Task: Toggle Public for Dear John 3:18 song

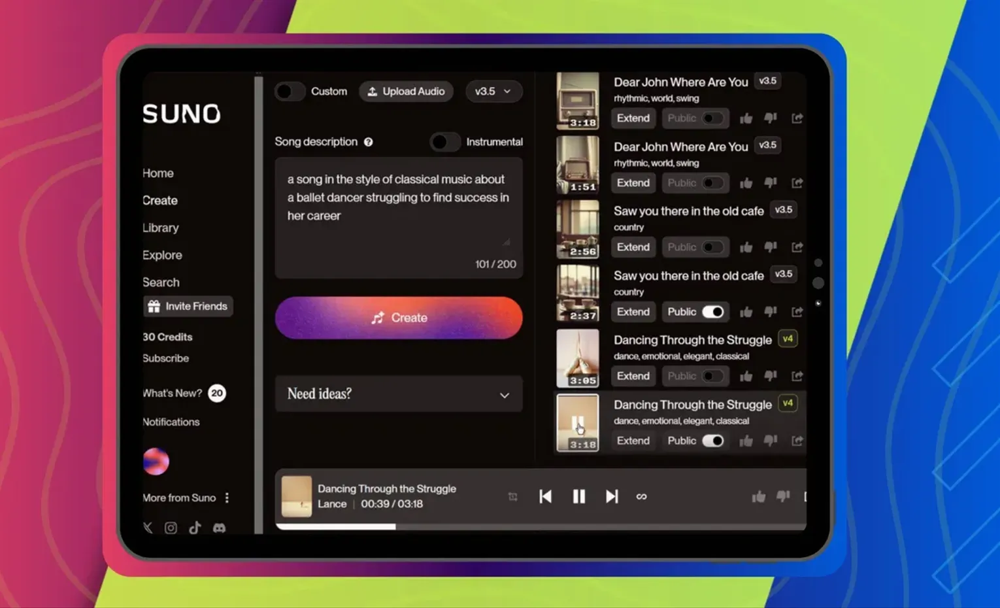Action: pos(712,118)
